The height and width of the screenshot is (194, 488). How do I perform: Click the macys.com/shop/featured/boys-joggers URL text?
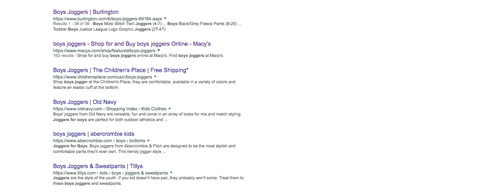click(104, 51)
